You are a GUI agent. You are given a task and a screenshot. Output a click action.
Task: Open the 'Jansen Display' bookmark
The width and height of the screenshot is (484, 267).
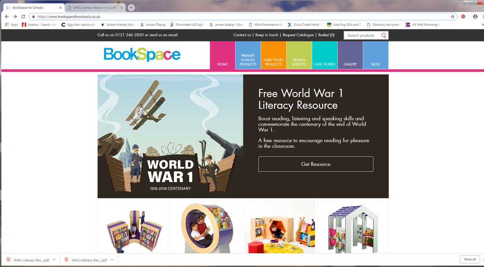[152, 25]
